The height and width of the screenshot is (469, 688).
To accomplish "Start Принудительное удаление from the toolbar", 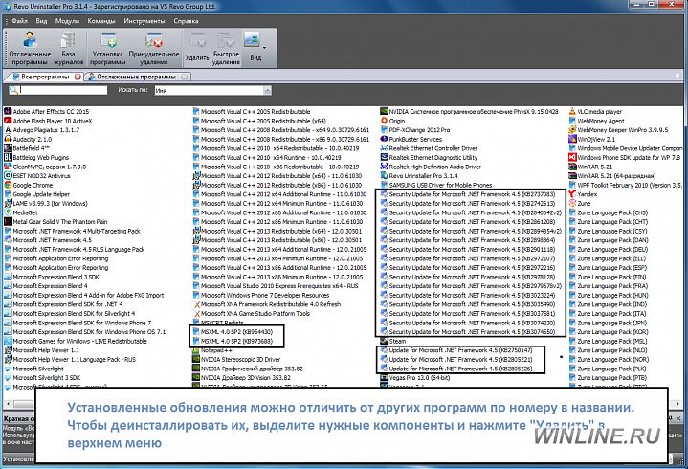I will tap(151, 47).
